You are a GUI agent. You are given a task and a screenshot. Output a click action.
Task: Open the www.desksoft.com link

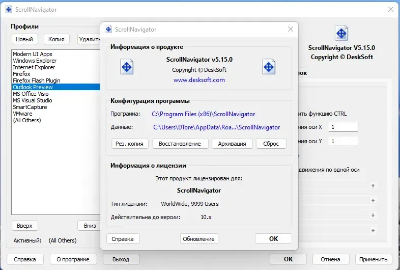199,80
